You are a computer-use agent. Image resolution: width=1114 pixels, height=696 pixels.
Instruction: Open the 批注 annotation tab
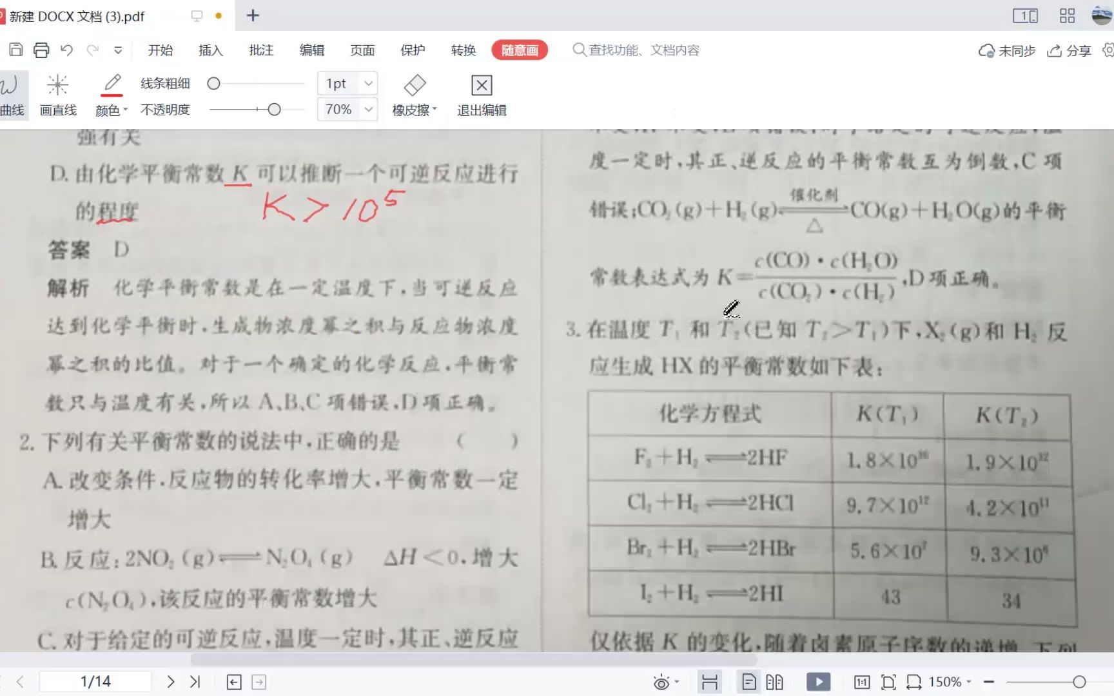point(260,50)
